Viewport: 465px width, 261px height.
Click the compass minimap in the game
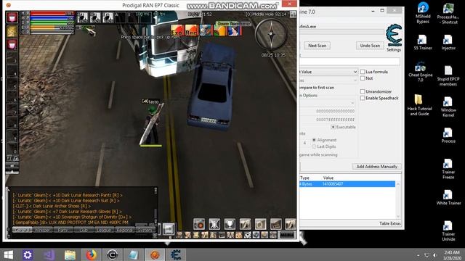click(x=271, y=35)
